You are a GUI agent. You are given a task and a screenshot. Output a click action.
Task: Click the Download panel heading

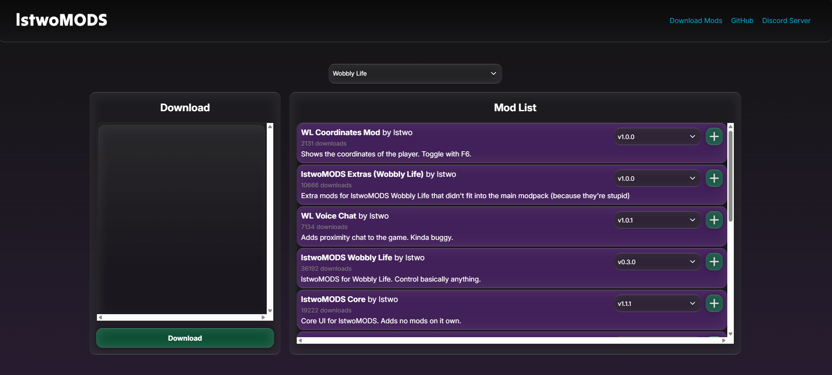point(185,108)
